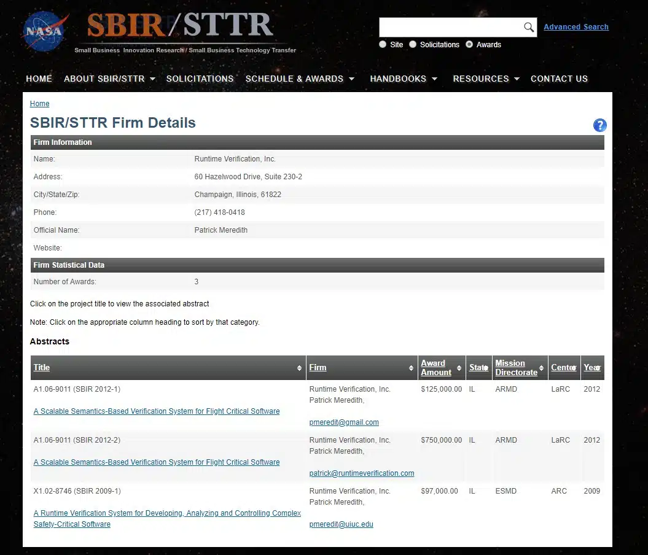Select the Solicitations search radio button
Image resolution: width=648 pixels, height=555 pixels.
tap(413, 44)
